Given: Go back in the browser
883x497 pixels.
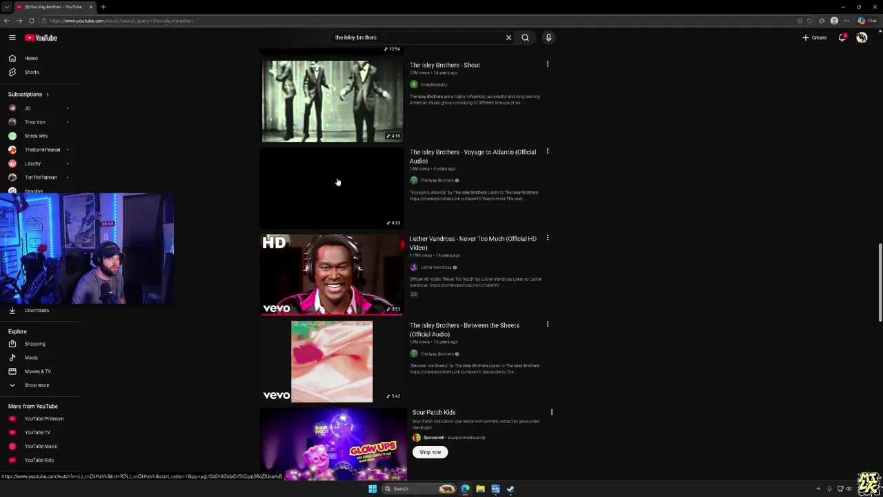Looking at the screenshot, I should pyautogui.click(x=8, y=21).
